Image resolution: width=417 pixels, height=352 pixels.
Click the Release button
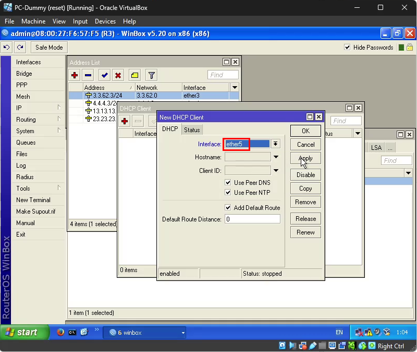coord(305,219)
